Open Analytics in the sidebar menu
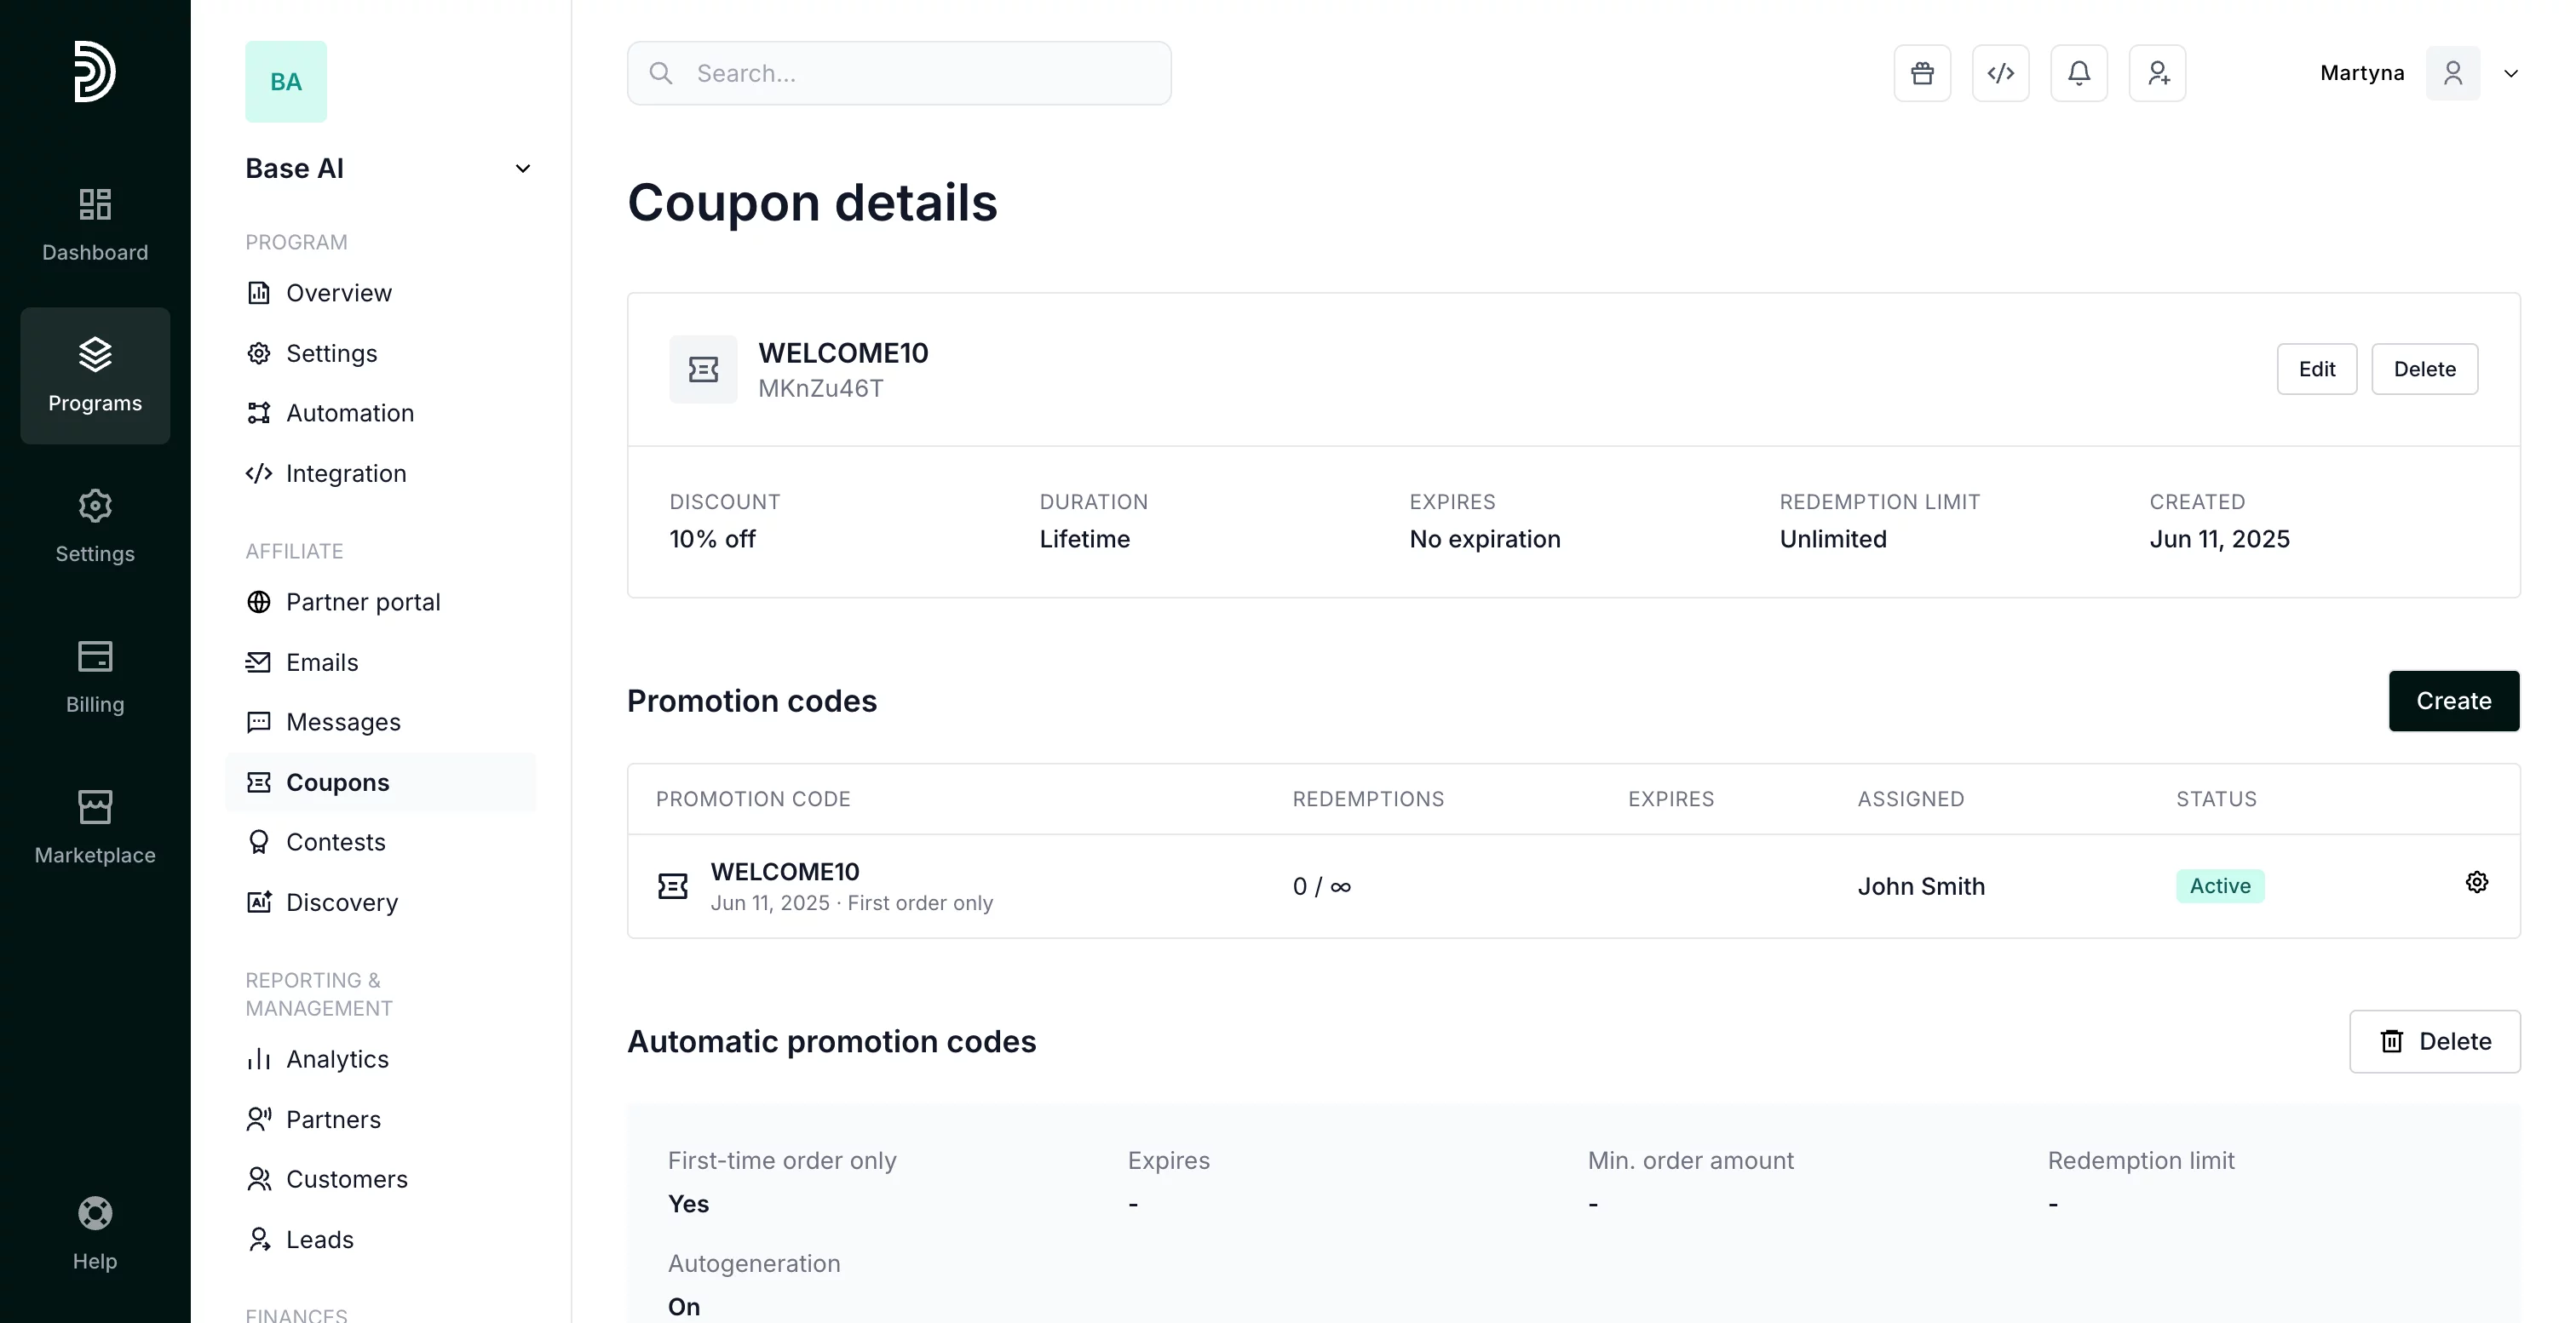This screenshot has height=1323, width=2576. click(x=337, y=1059)
